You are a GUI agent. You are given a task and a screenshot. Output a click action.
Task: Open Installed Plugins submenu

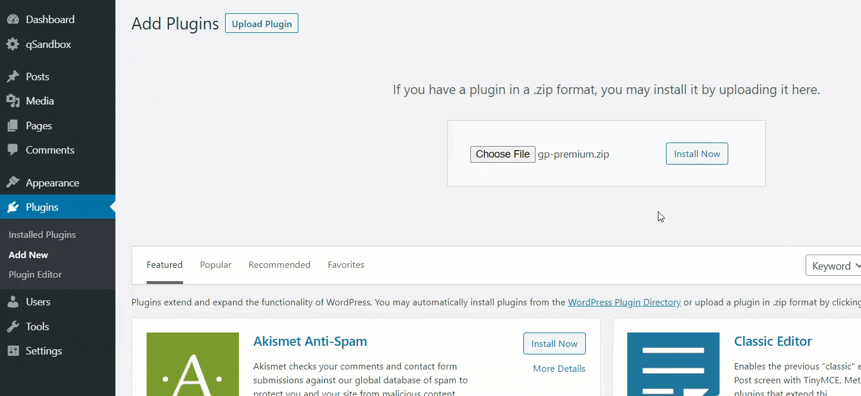click(x=42, y=235)
